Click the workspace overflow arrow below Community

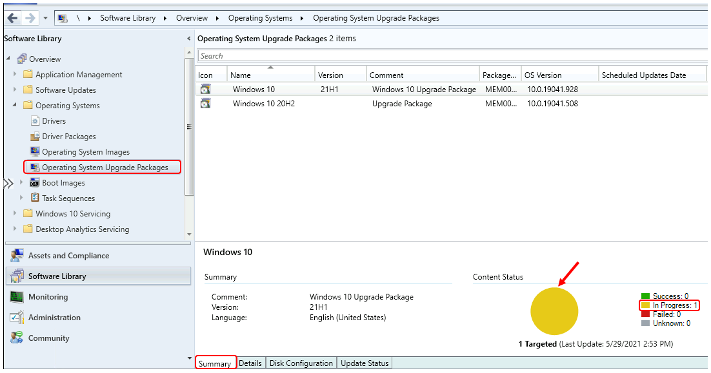point(189,358)
